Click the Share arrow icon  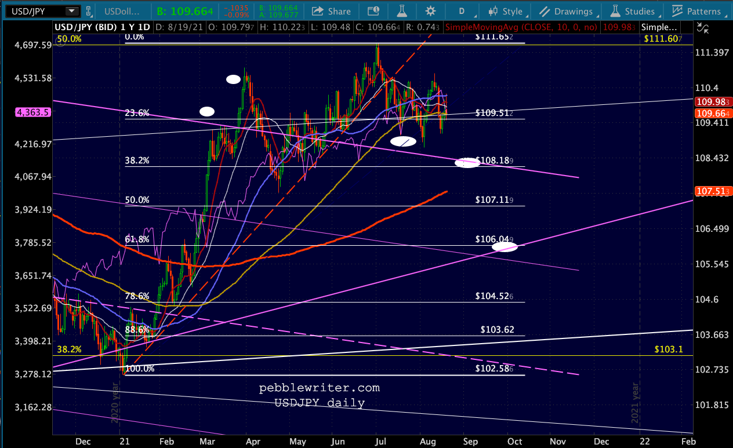[x=317, y=11]
